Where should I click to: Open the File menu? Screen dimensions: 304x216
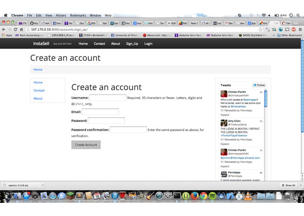[x=30, y=15]
